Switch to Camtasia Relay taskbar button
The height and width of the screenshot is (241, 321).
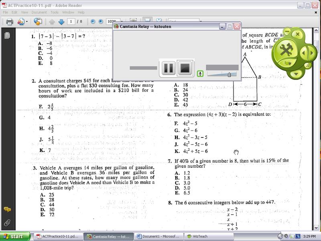click(x=108, y=236)
